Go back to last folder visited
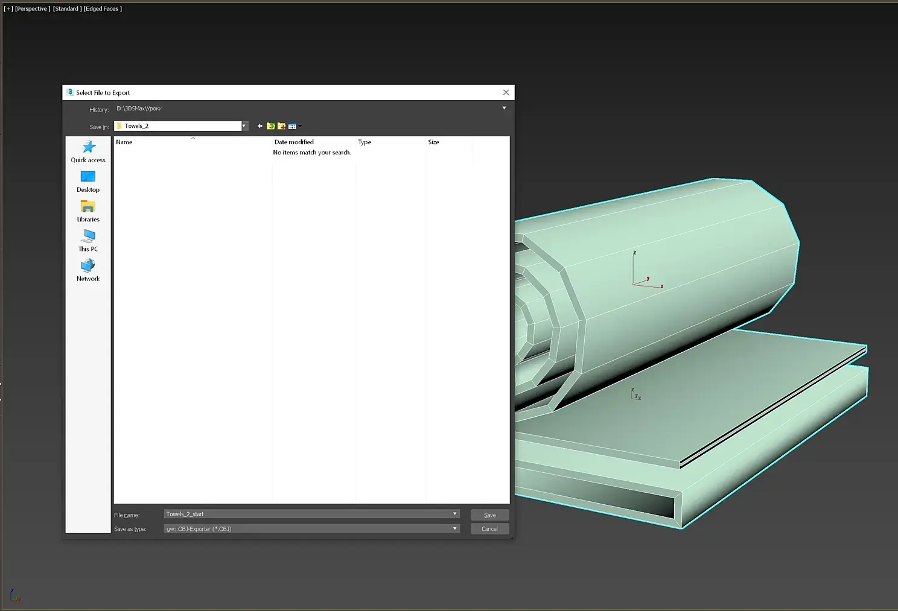Screen dimensions: 898x611 (260, 126)
